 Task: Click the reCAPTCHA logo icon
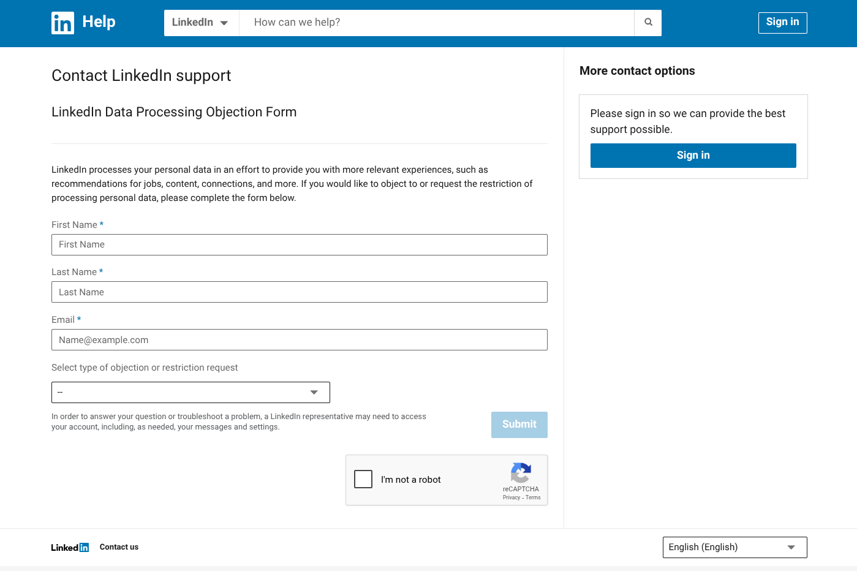(521, 473)
